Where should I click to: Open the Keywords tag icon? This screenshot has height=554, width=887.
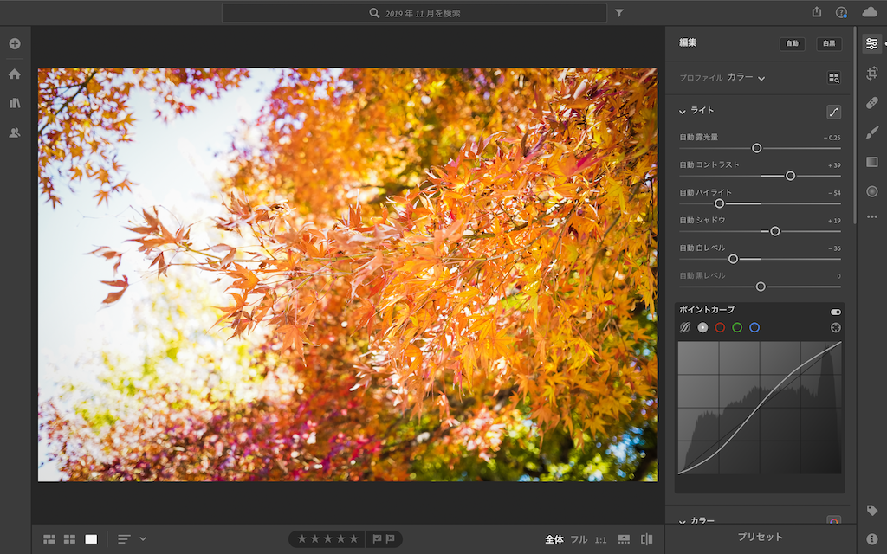(x=871, y=511)
